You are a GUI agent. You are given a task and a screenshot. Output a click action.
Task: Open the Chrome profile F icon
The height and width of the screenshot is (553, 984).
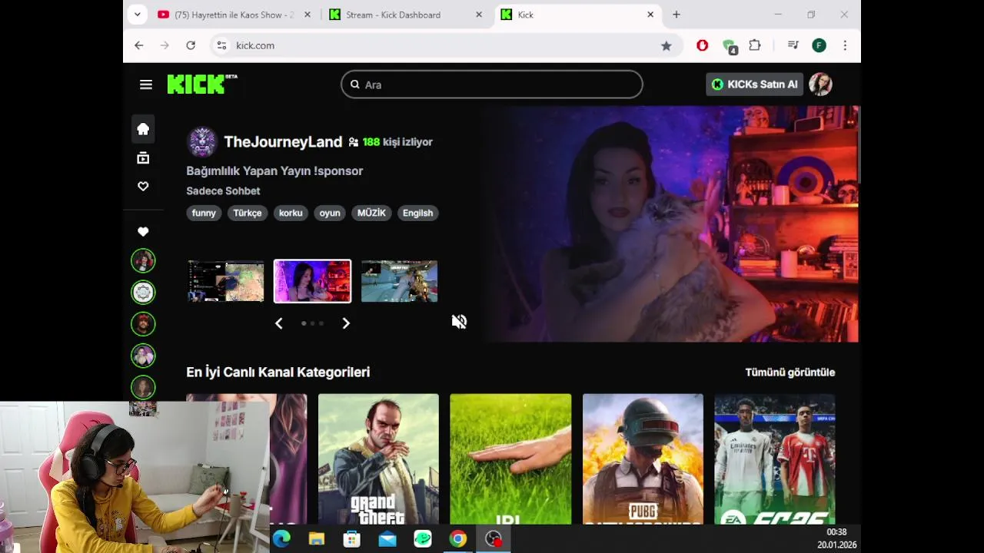[x=819, y=45]
